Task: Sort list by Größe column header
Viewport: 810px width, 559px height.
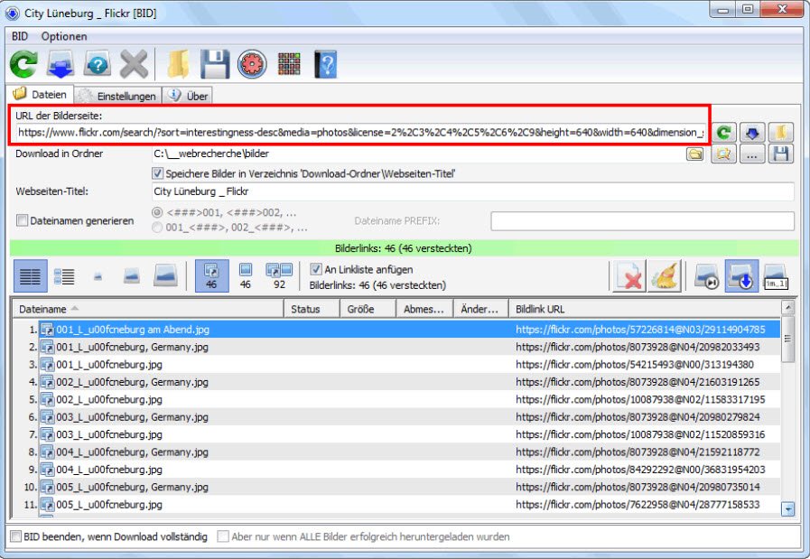Action: coord(368,309)
